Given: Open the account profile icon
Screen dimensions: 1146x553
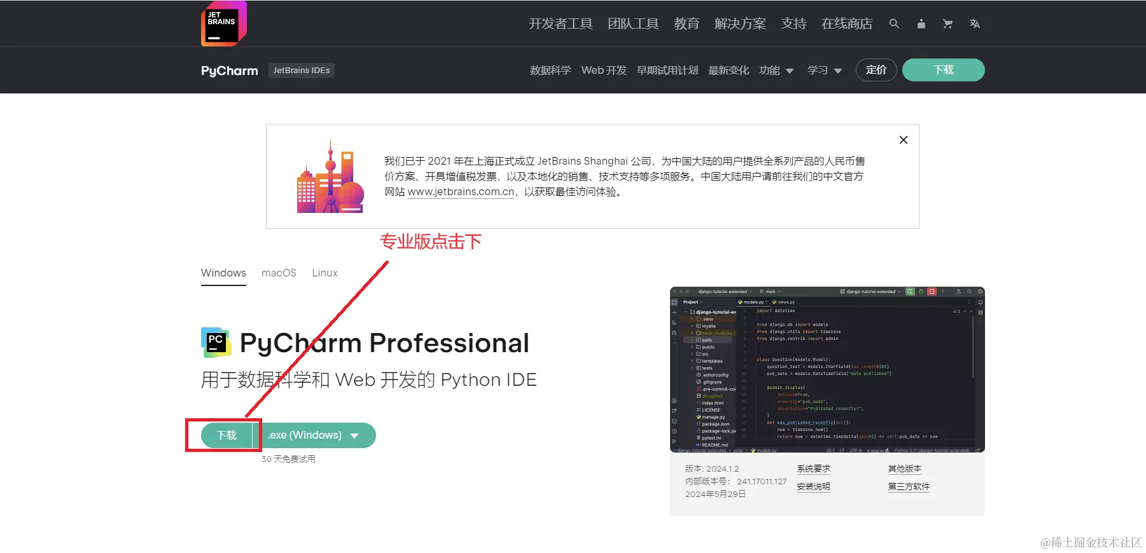Looking at the screenshot, I should click(921, 24).
